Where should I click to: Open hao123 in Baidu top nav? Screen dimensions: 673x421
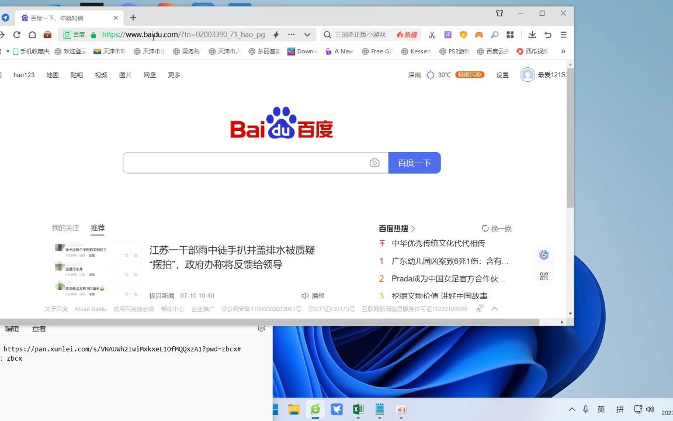coord(24,75)
